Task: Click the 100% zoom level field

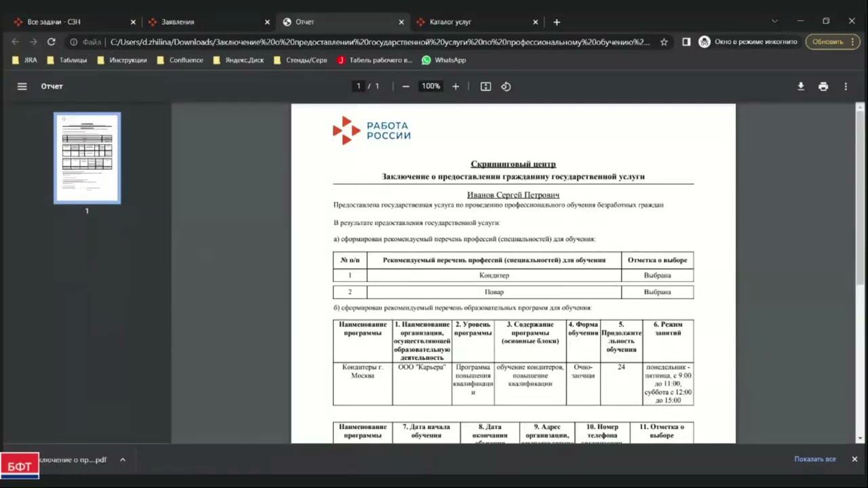Action: pyautogui.click(x=431, y=86)
